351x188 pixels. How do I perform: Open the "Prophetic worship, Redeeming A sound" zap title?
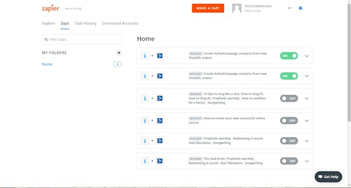point(226,141)
